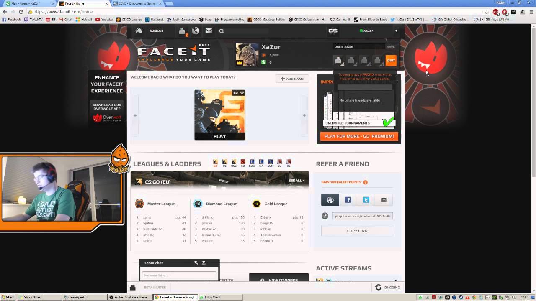
Task: Click the last empty party slot before Quit
Action: tap(378, 61)
